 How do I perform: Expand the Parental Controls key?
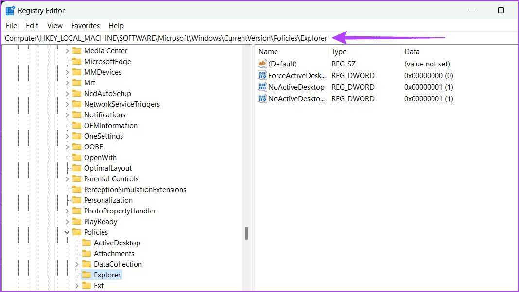pyautogui.click(x=67, y=179)
